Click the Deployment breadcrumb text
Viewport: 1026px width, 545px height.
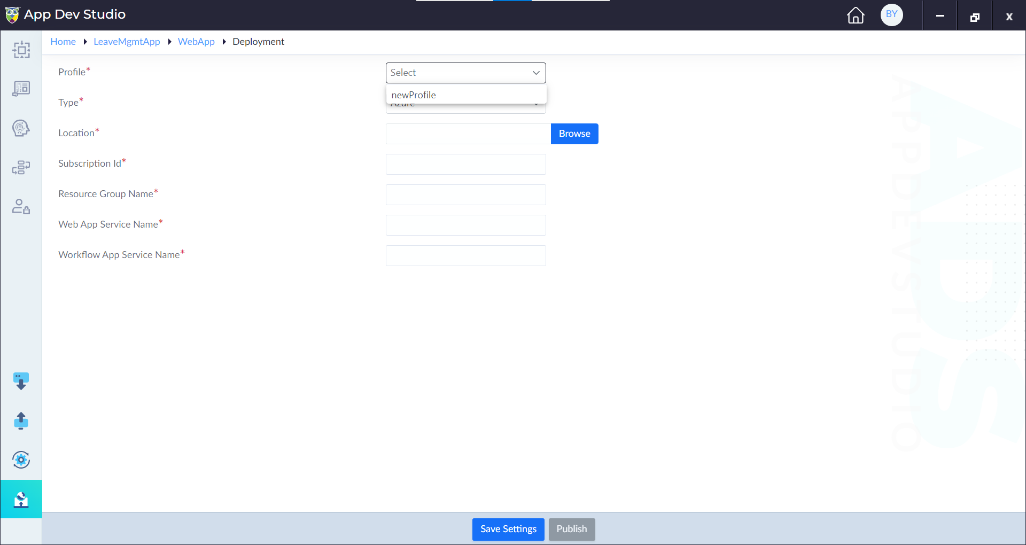258,42
